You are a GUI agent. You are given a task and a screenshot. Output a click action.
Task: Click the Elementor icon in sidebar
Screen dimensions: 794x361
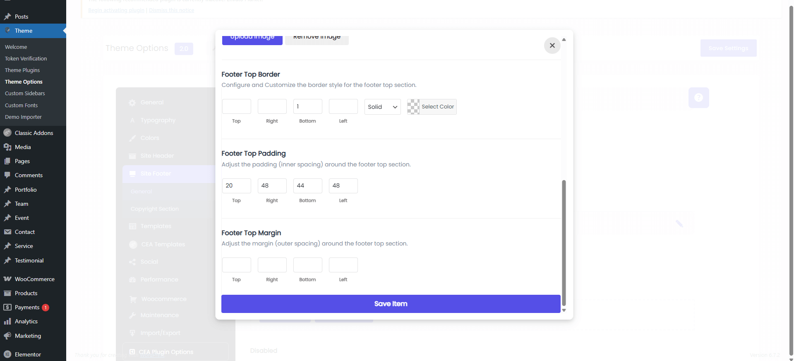[x=7, y=354]
